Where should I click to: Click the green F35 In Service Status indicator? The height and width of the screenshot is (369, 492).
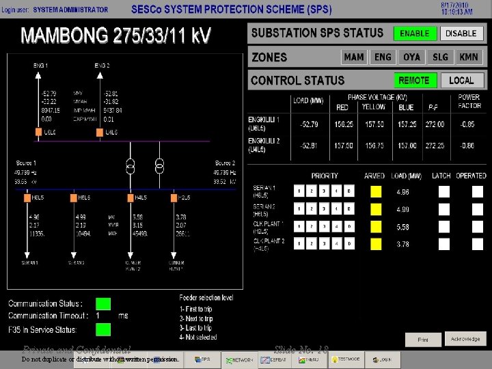coord(103,330)
